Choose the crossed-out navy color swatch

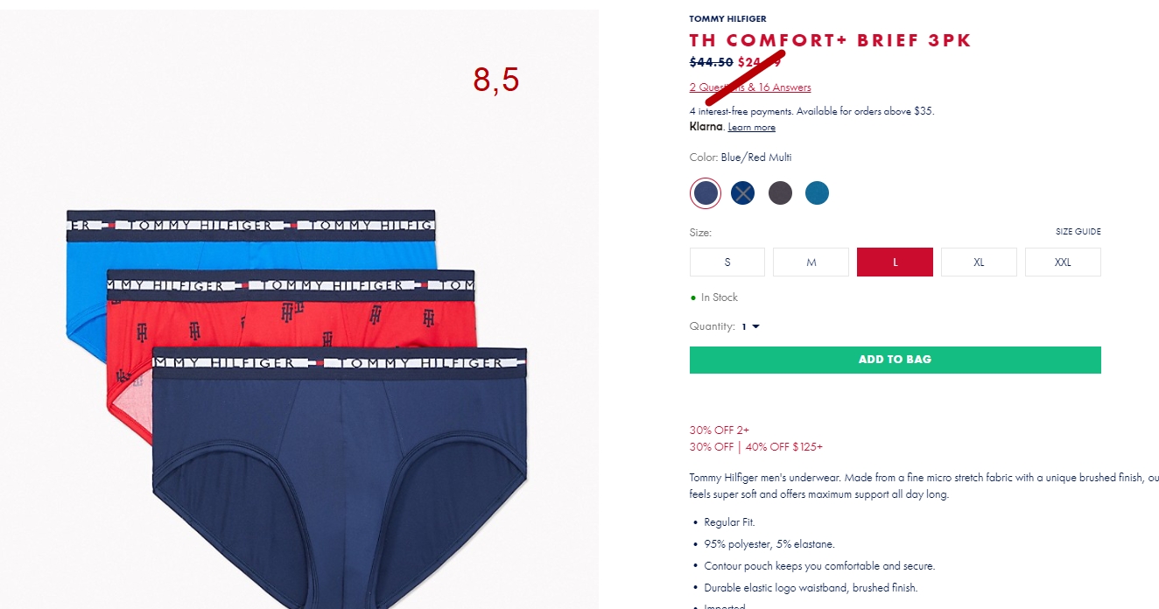tap(742, 193)
